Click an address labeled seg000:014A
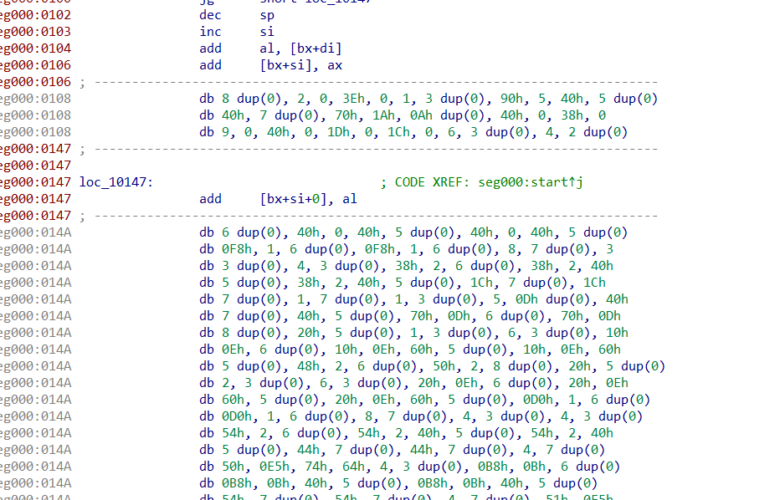Screen dimensions: 780x500 [33, 232]
